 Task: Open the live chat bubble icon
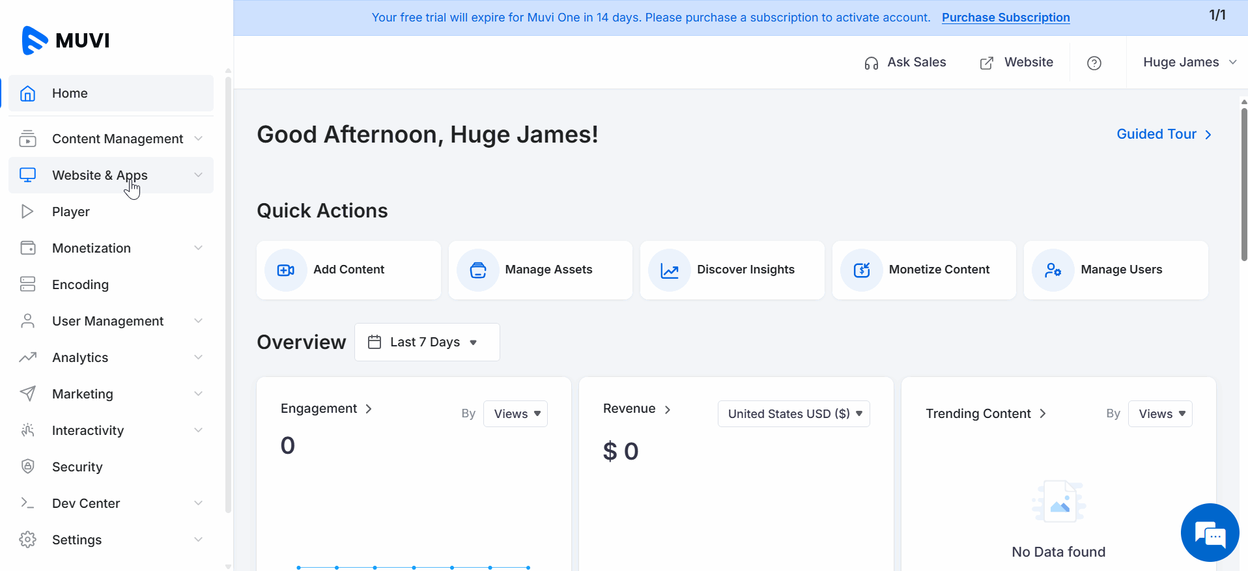pos(1210,533)
